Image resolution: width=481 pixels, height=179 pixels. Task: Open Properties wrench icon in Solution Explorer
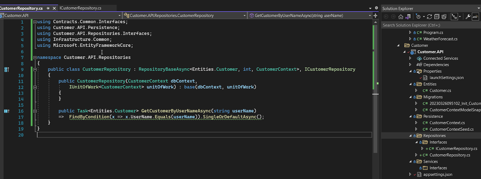(x=468, y=17)
